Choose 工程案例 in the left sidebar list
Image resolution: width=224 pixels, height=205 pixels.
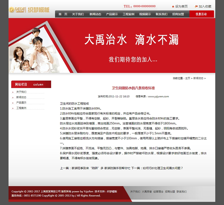[21, 108]
